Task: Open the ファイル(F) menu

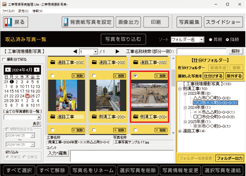Action: pyautogui.click(x=8, y=11)
